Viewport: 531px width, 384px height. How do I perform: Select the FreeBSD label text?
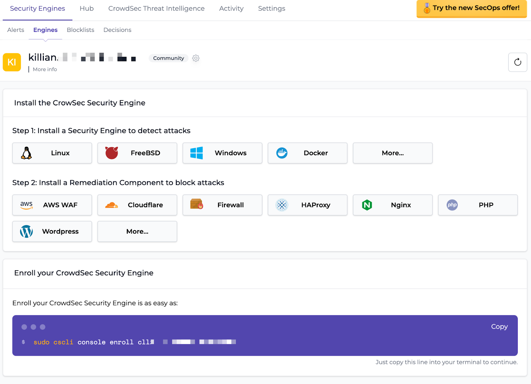(x=145, y=153)
